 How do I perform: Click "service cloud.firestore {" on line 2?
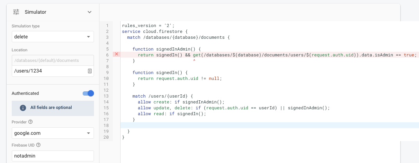155,31
